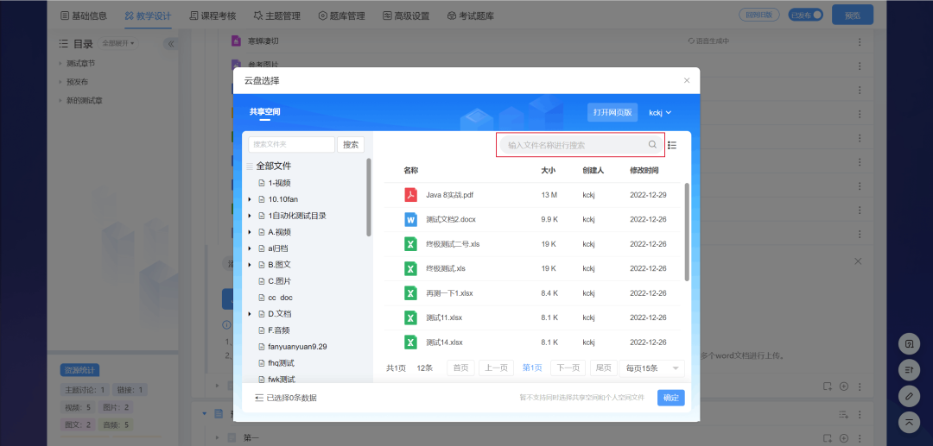This screenshot has width=933, height=446.
Task: Click the floating back-to-top button
Action: [x=909, y=422]
